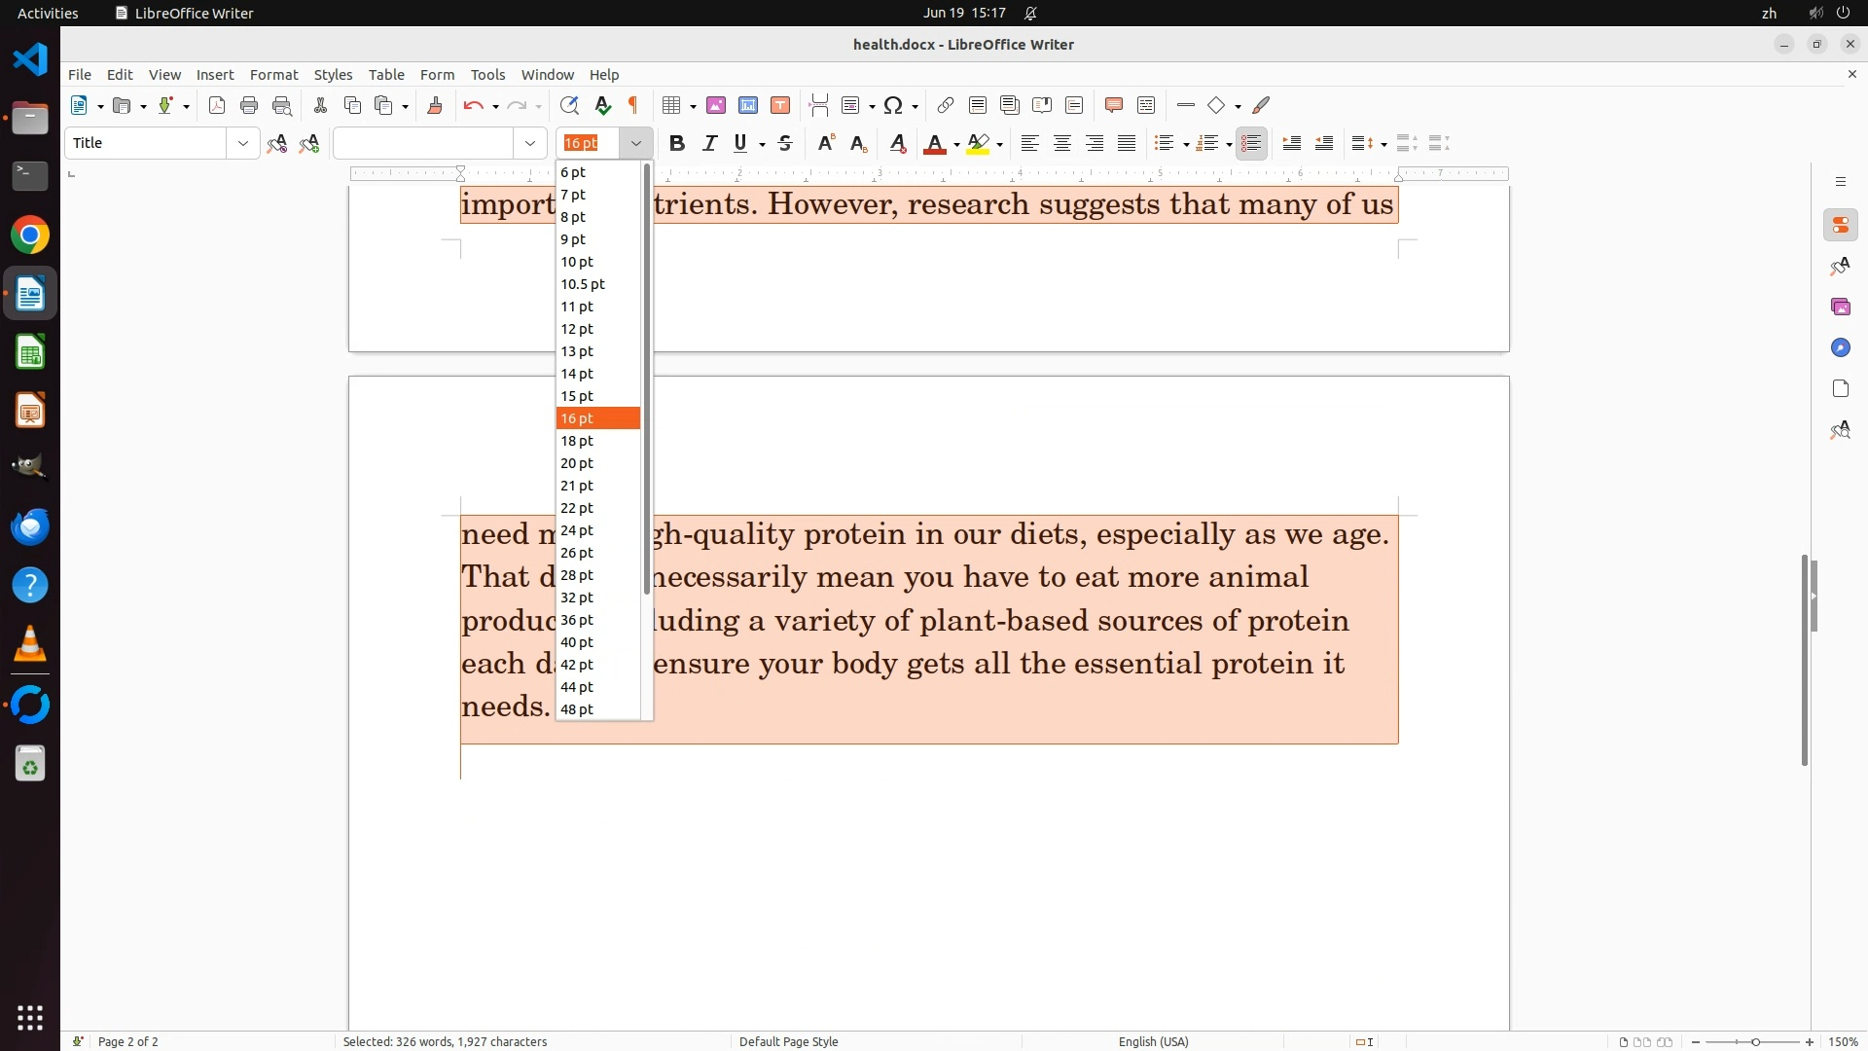Insert a special character (Omega icon)
Screen dimensions: 1868x1051
893,106
